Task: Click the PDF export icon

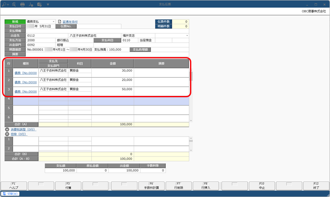Action: 31,4
